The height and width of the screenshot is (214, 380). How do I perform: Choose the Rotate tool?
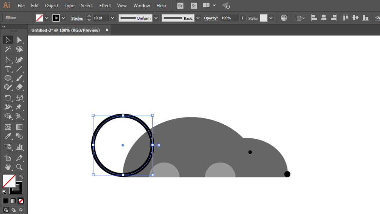[x=8, y=98]
